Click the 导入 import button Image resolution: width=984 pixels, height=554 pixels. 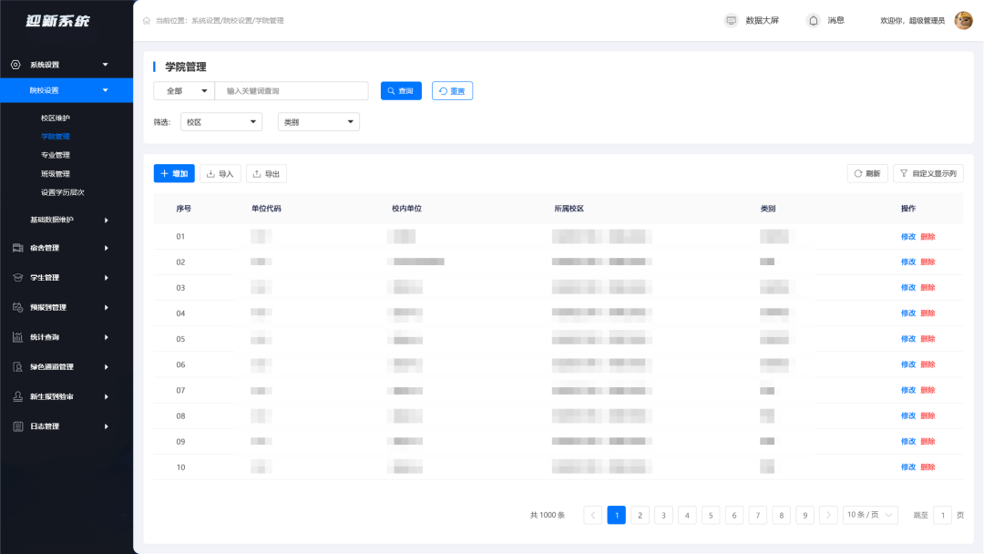220,174
